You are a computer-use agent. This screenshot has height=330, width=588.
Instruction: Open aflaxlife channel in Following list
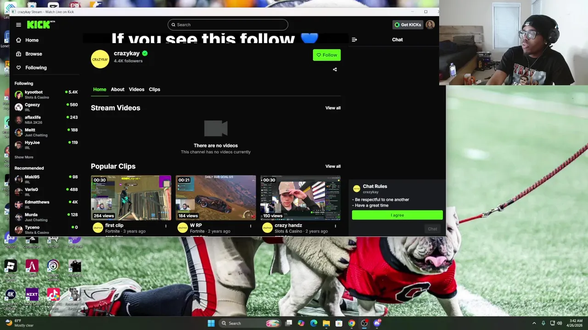pyautogui.click(x=46, y=120)
